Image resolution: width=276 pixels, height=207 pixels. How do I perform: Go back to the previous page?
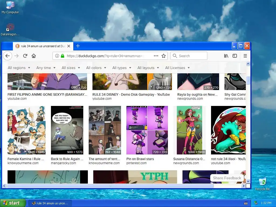[7, 56]
